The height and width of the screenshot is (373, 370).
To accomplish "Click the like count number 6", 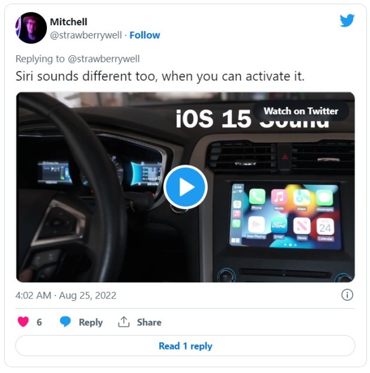I will click(39, 323).
